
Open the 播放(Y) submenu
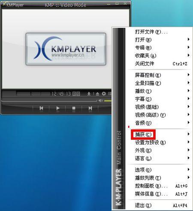pyautogui.click(x=159, y=91)
